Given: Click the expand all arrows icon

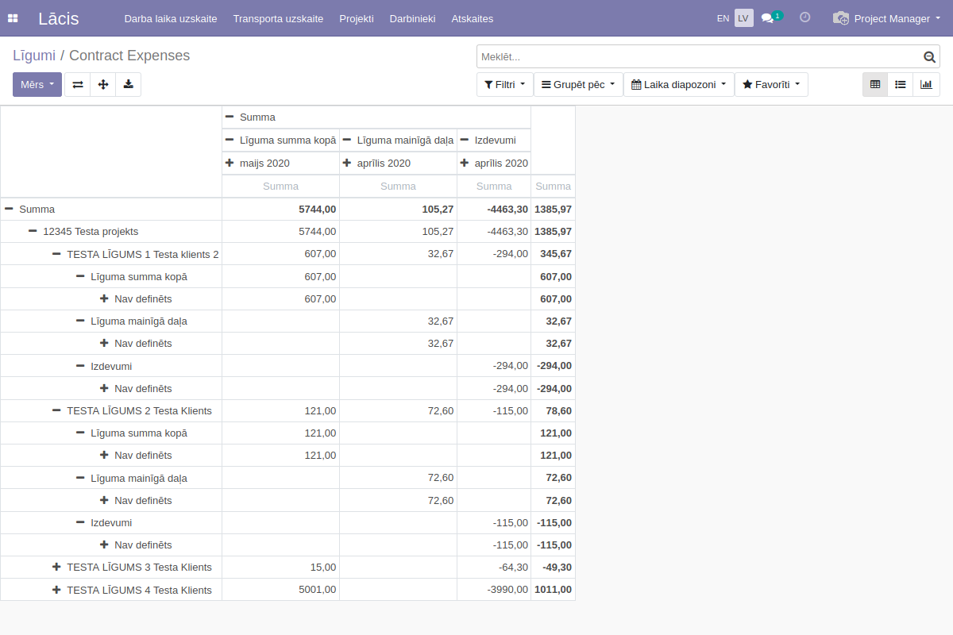Looking at the screenshot, I should point(103,84).
